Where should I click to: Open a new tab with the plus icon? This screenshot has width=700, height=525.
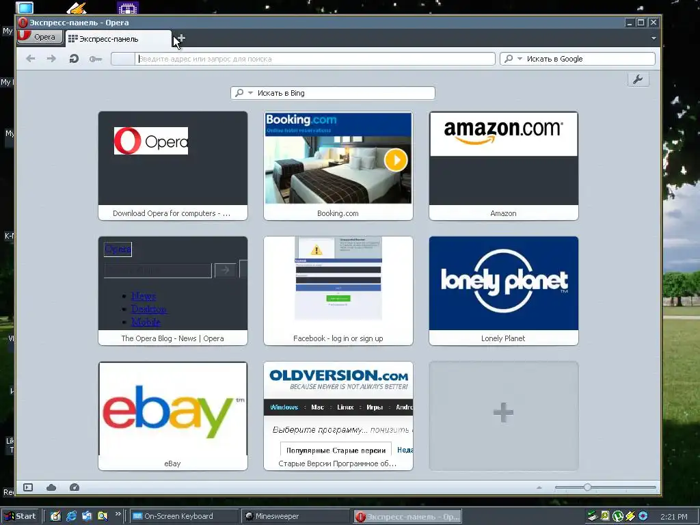[180, 38]
